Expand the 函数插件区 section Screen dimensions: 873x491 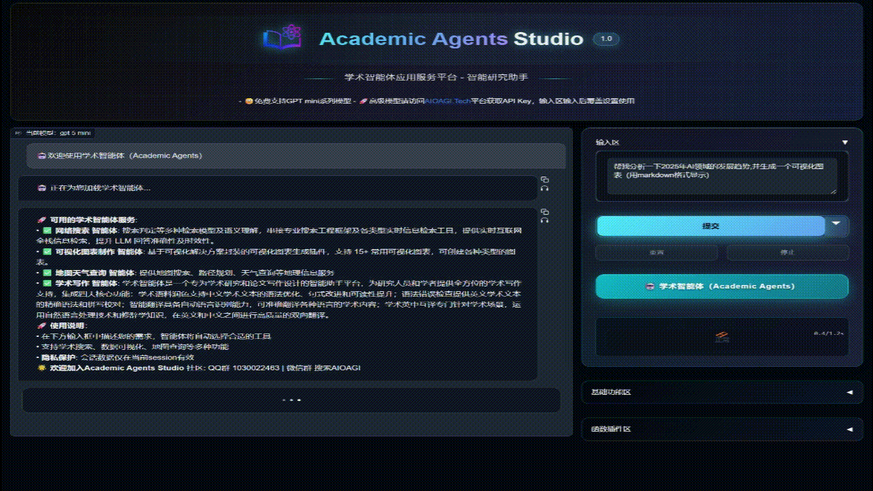coord(722,429)
